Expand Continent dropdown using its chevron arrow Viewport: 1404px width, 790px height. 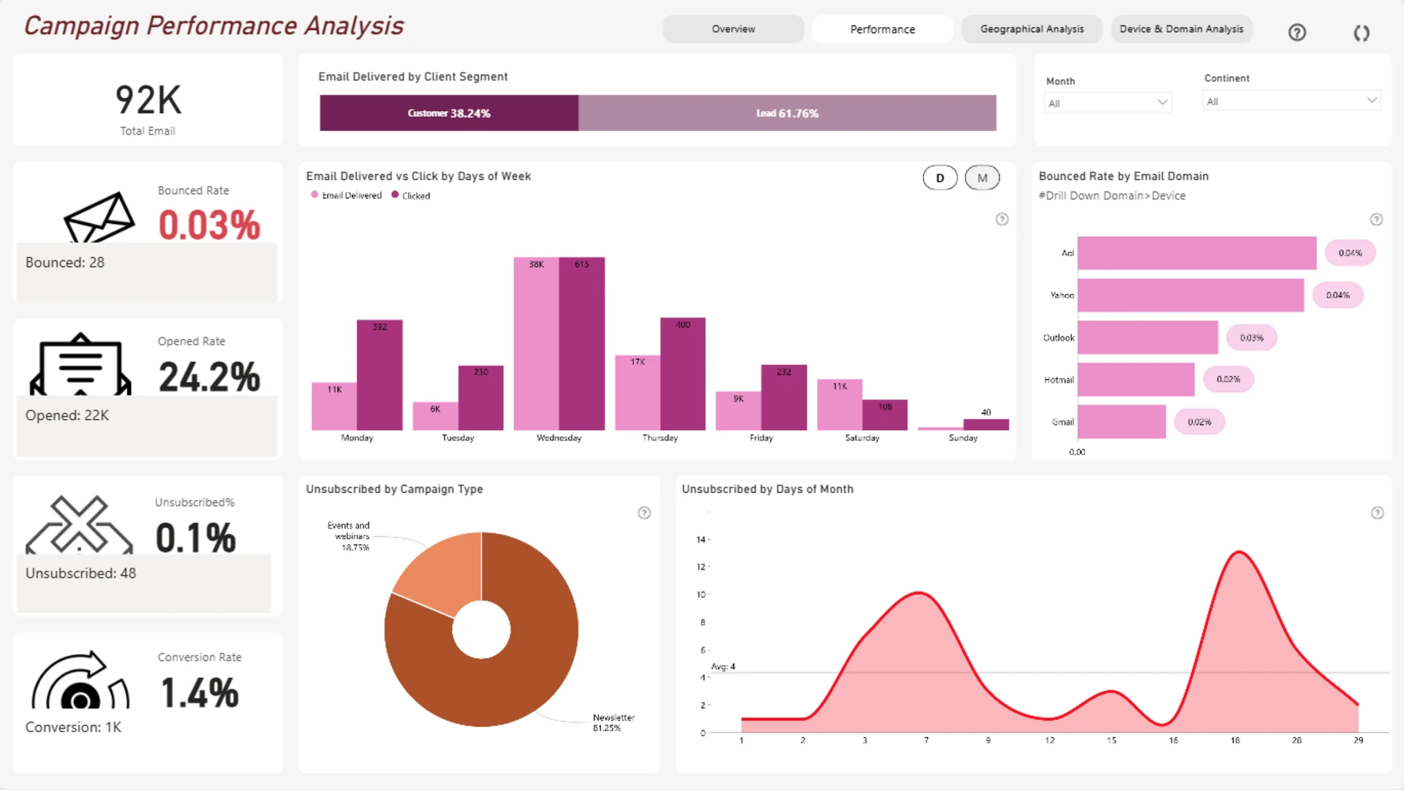(1371, 100)
